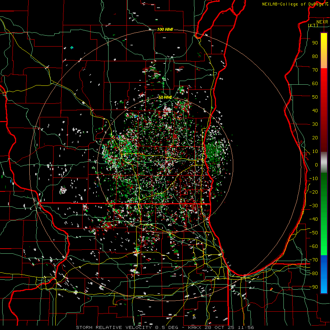Click the 0.5 DEG elevation text in caption

click(166, 327)
